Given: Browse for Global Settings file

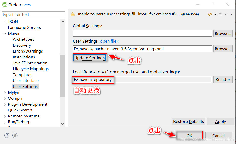Looking at the screenshot, I should [x=223, y=33].
